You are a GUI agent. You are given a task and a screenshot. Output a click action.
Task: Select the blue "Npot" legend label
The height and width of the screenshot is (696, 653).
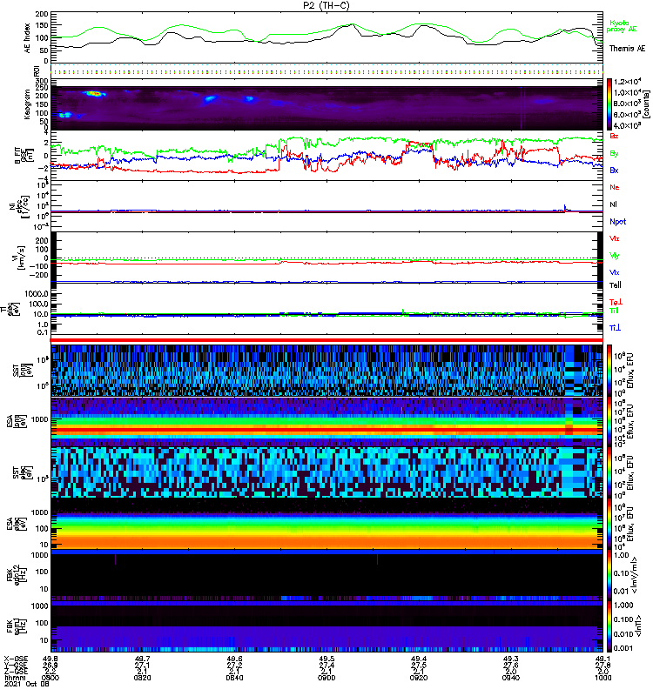coord(617,222)
